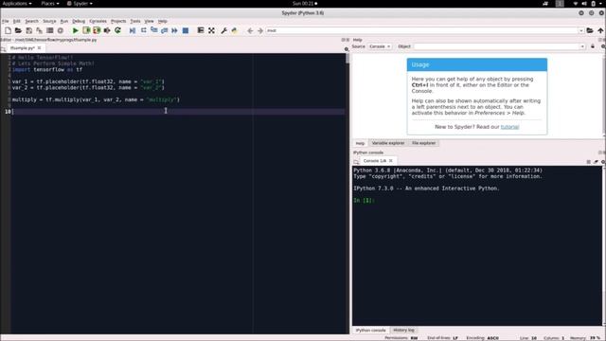Run the current cell icon
Screen dimensions: 606x341
point(86,30)
